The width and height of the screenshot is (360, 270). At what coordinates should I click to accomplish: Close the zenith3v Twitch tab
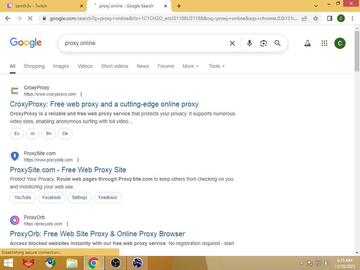tap(81, 6)
